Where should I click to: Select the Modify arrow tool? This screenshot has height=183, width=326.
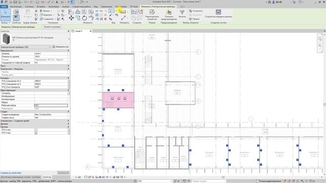tap(6, 15)
